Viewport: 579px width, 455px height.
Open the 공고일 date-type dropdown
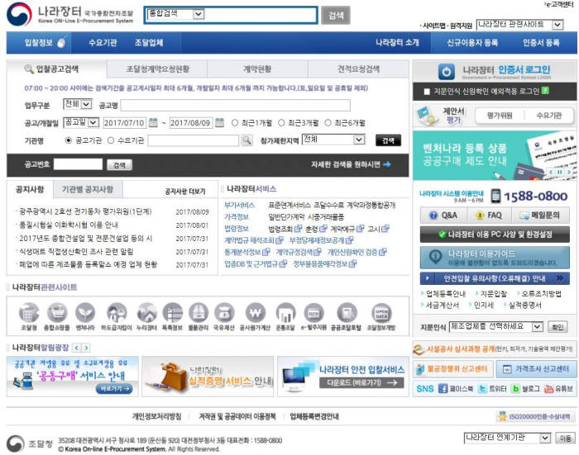(x=81, y=122)
